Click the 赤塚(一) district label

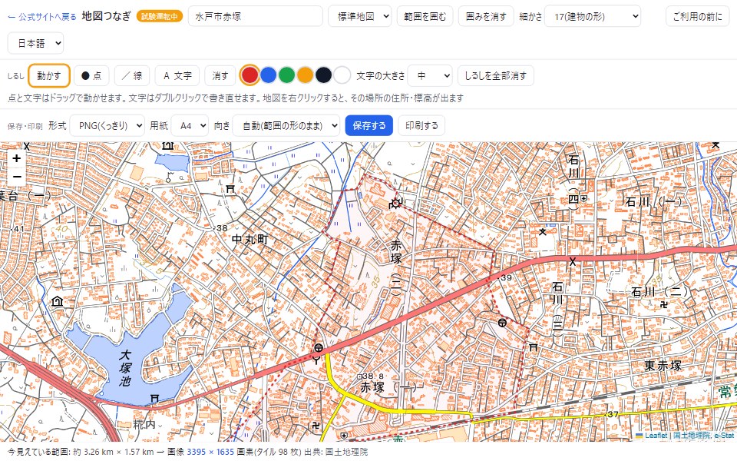click(388, 387)
